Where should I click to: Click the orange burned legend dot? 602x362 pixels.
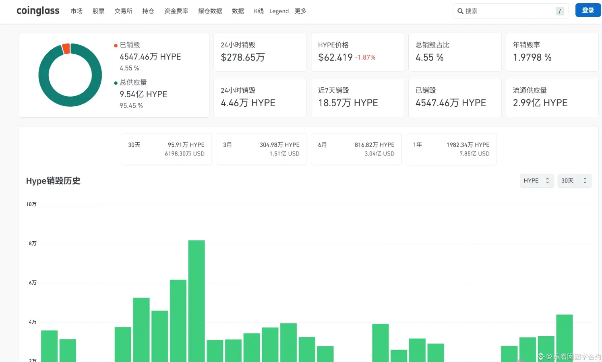click(116, 46)
